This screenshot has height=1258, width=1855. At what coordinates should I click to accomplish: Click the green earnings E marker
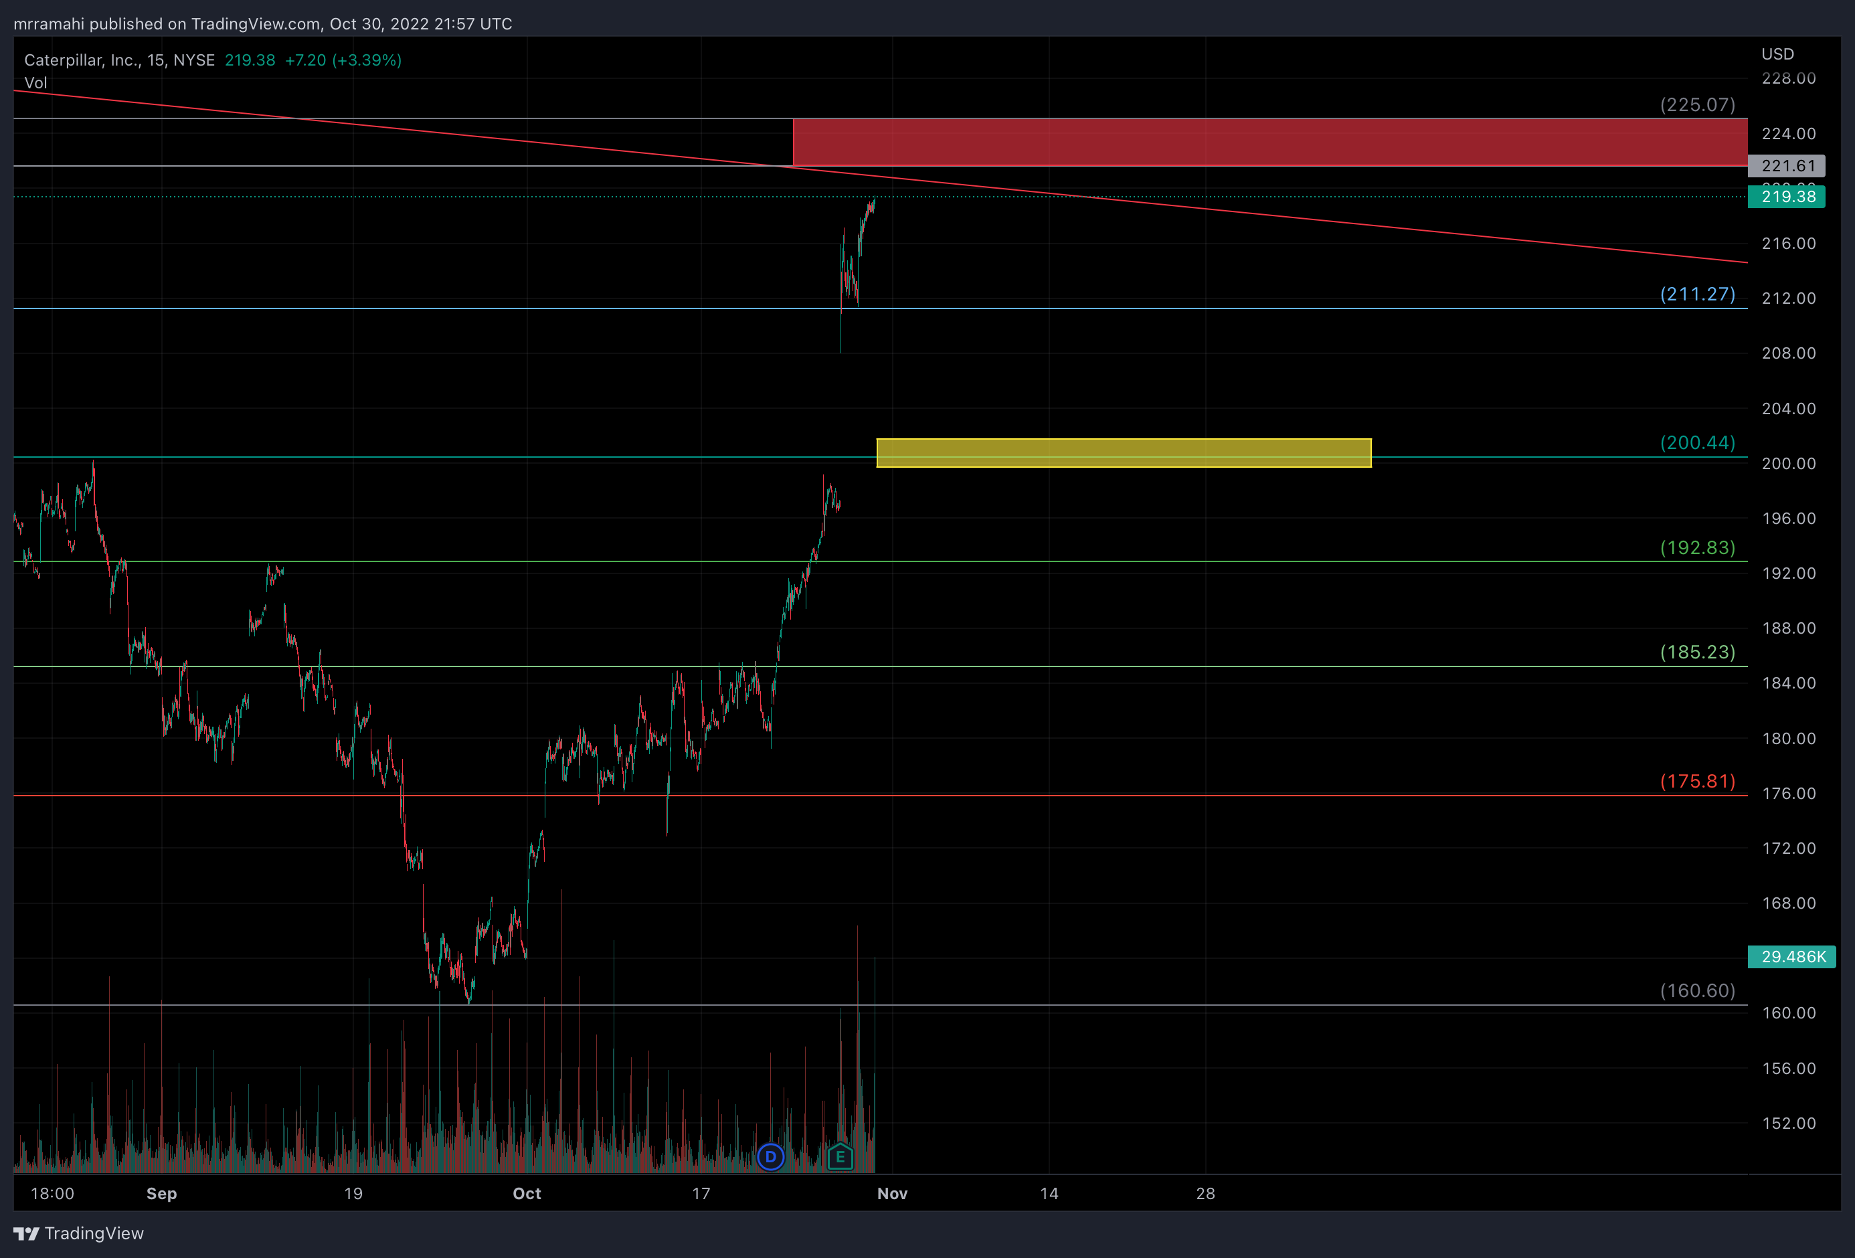click(x=840, y=1156)
